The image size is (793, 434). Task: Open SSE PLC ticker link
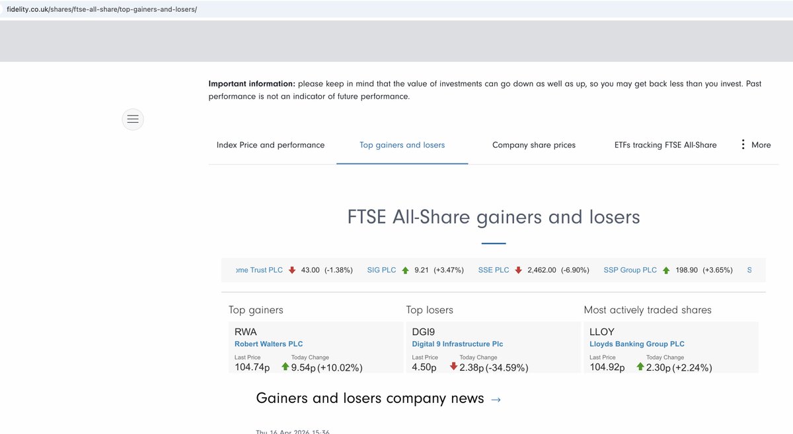click(494, 270)
